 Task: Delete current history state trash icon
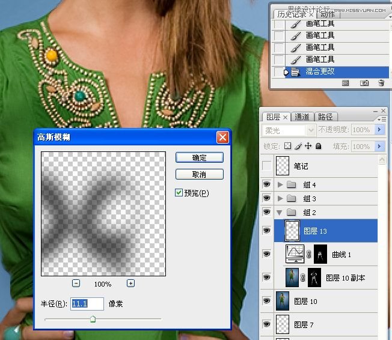click(x=381, y=83)
